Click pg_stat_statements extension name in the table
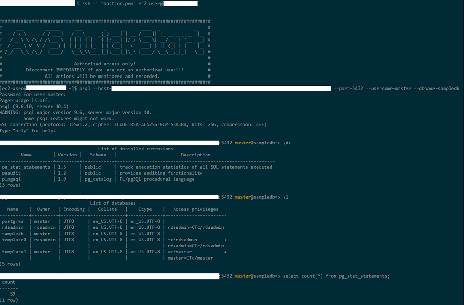Viewport: 464px width, 305px height. pyautogui.click(x=26, y=167)
